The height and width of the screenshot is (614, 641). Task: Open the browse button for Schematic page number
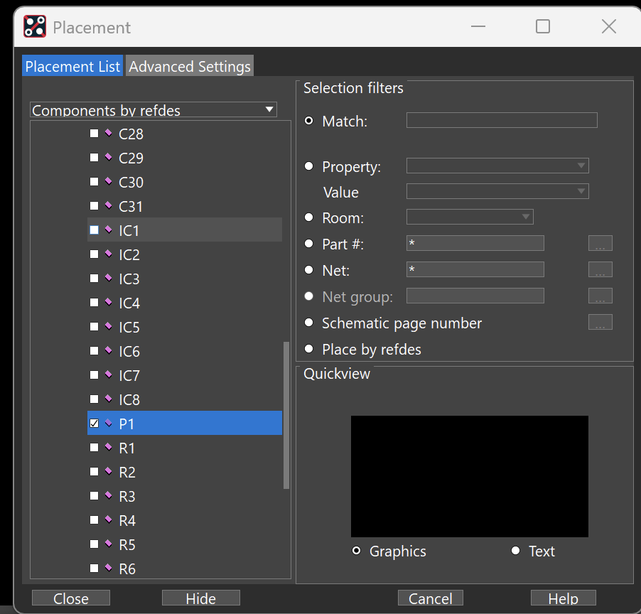pyautogui.click(x=600, y=322)
